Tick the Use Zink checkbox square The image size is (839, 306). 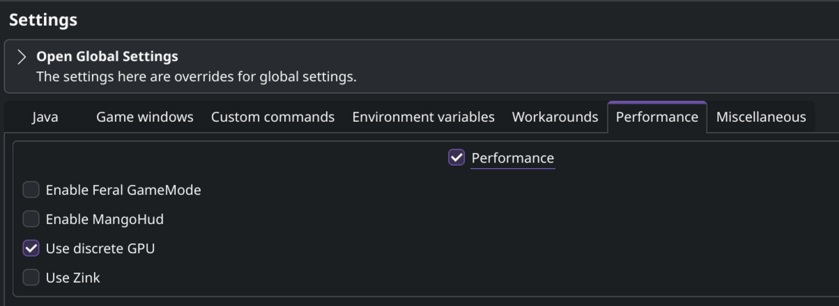pos(31,277)
